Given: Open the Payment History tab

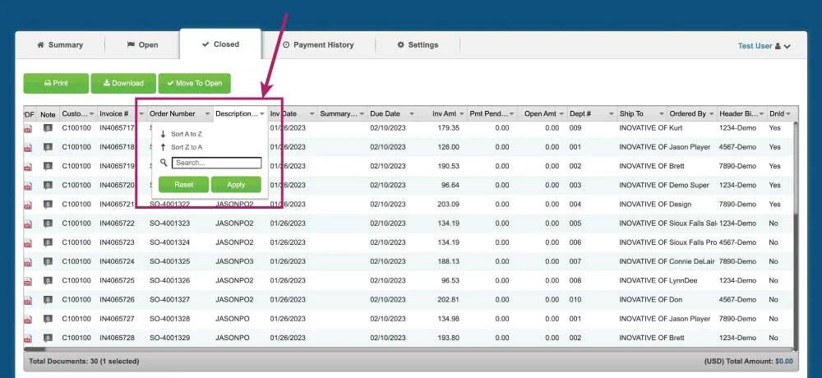Looking at the screenshot, I should point(318,45).
